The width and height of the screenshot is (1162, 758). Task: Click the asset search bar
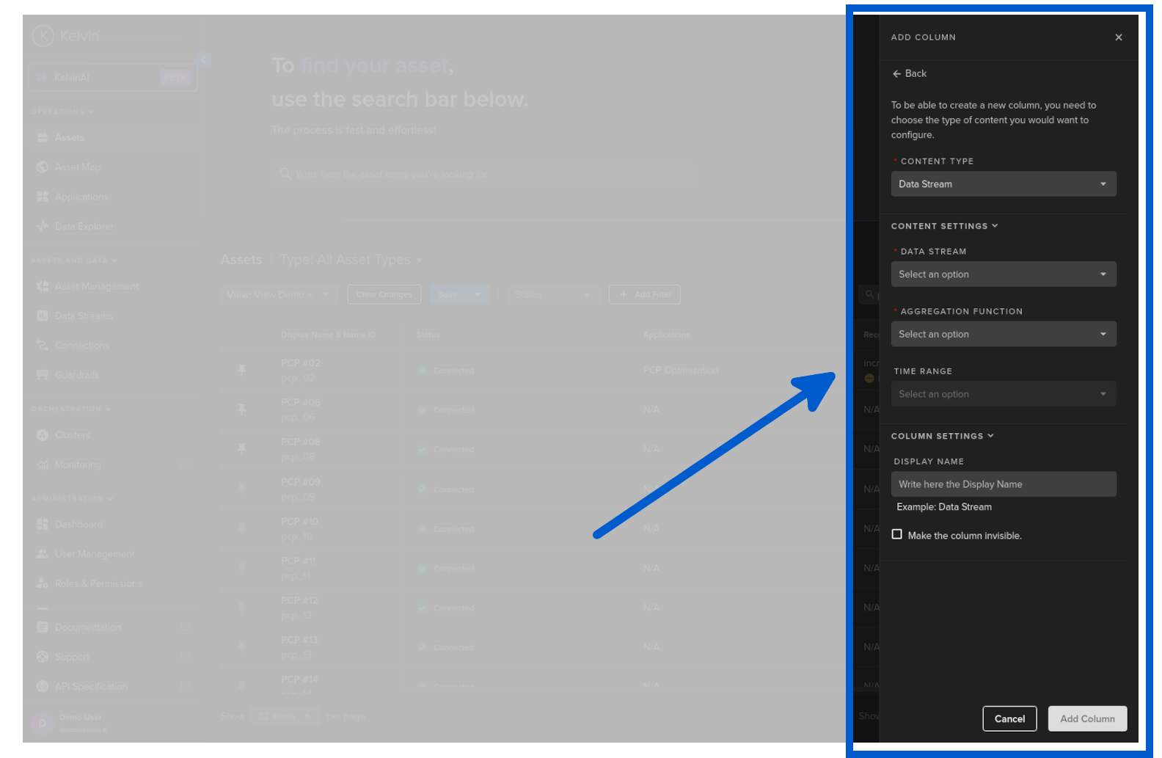click(484, 175)
